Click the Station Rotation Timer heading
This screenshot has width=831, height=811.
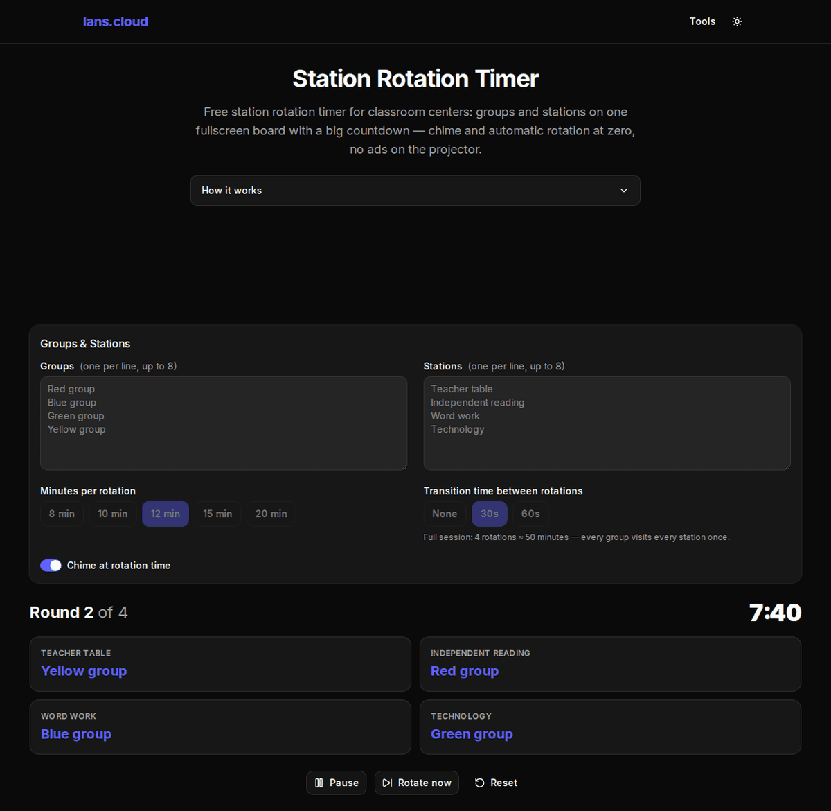click(415, 79)
